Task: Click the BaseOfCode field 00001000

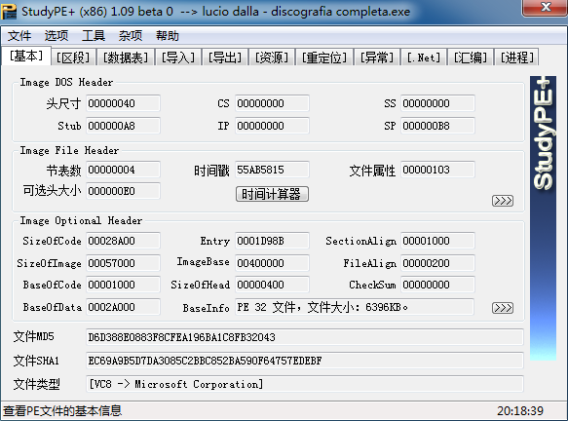Action: point(123,285)
